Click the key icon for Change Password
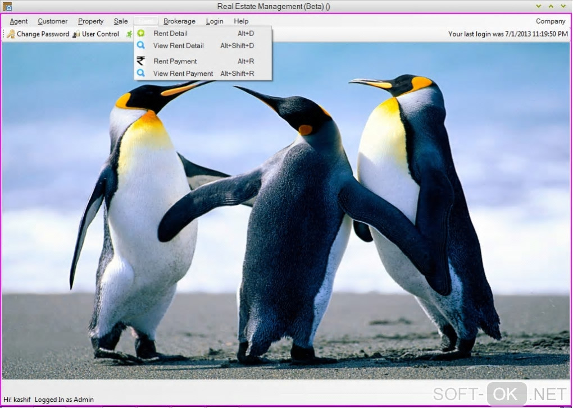This screenshot has height=408, width=573. pyautogui.click(x=11, y=34)
